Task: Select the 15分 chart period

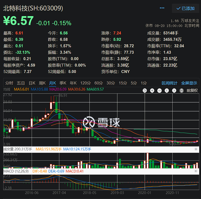Action: [123, 83]
